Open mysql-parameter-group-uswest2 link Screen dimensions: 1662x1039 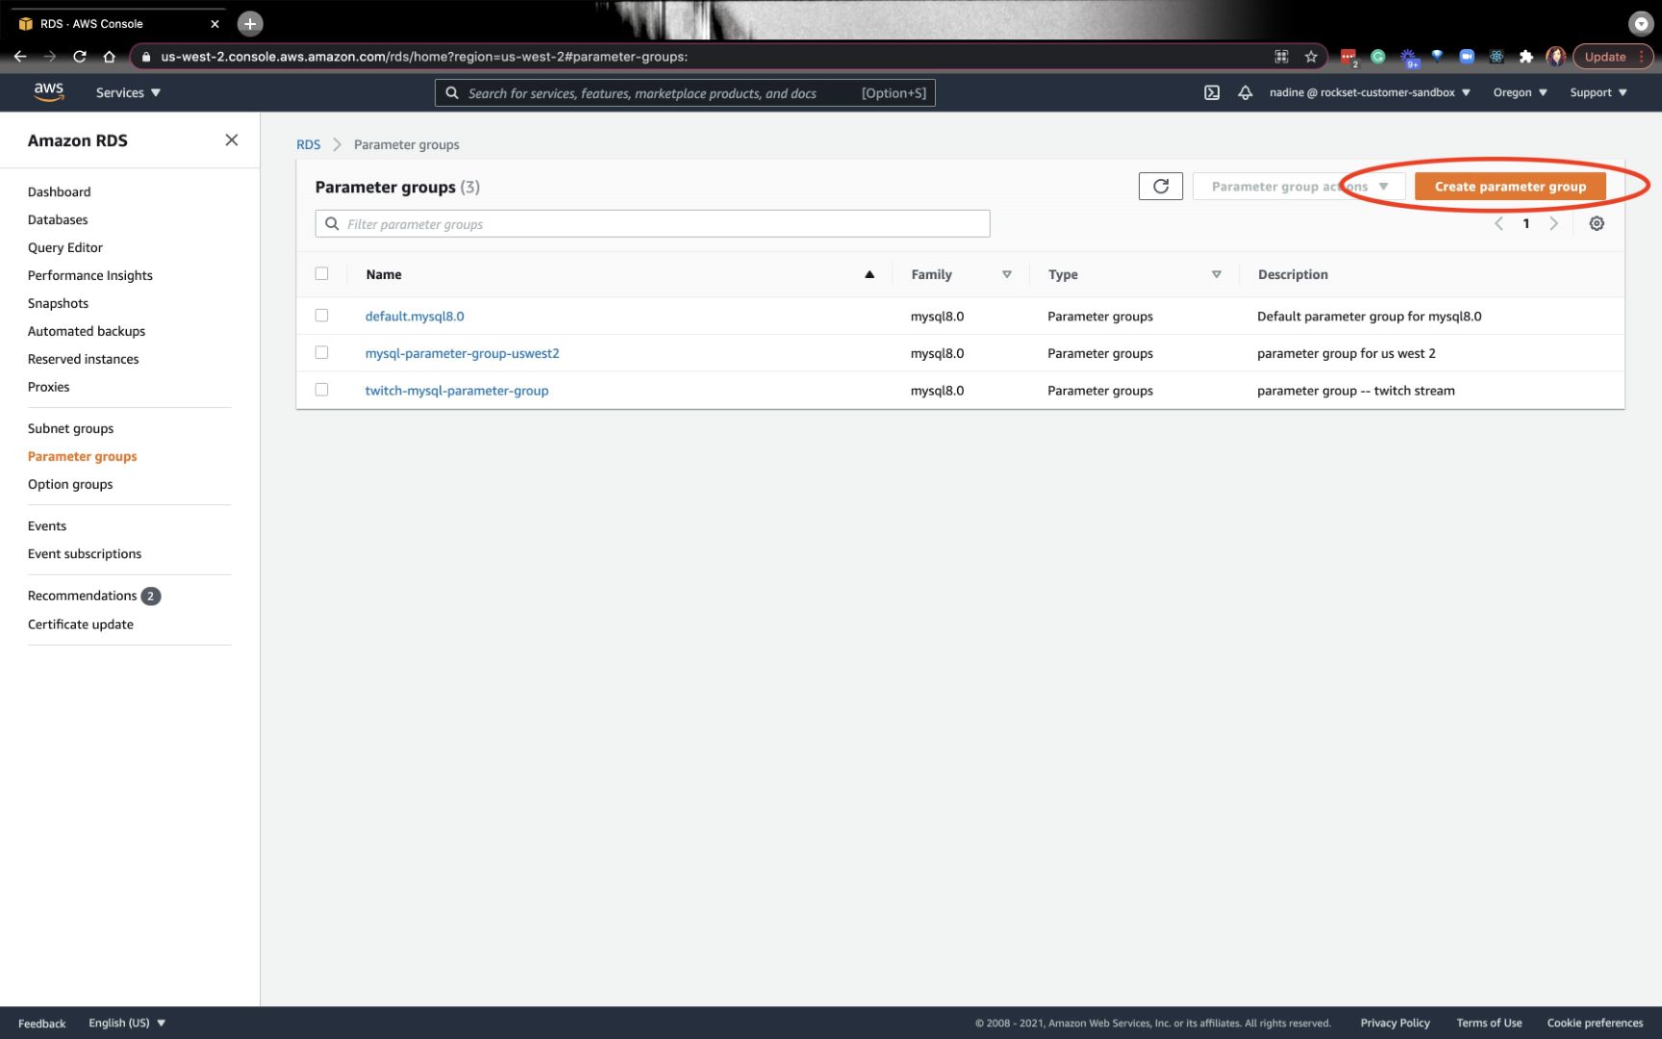click(x=462, y=353)
